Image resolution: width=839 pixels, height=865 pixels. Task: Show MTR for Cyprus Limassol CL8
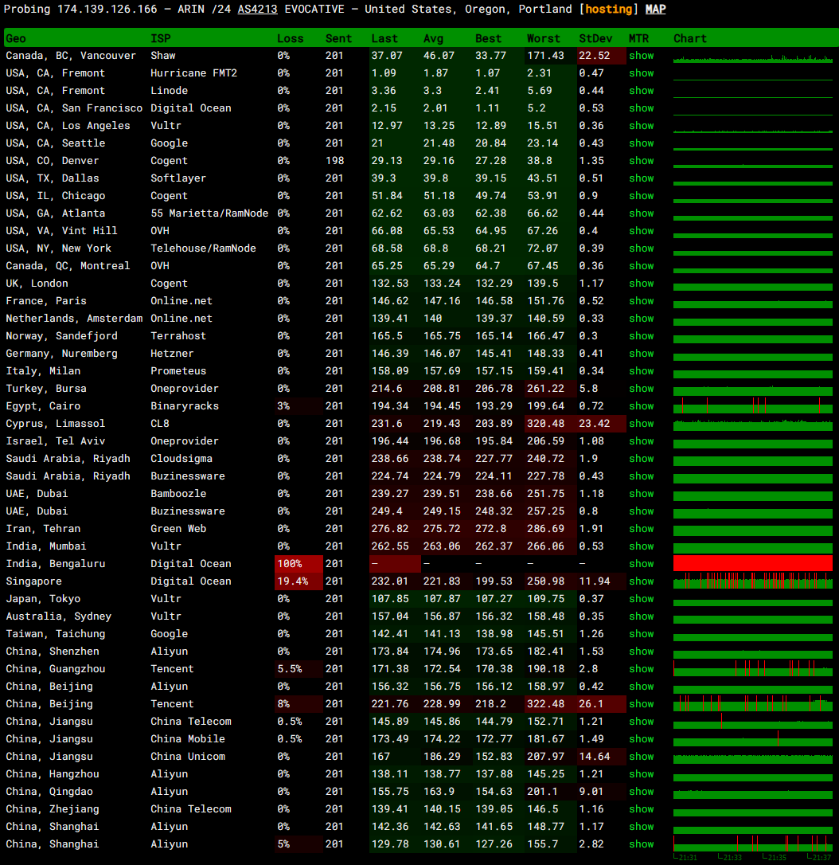tap(642, 424)
